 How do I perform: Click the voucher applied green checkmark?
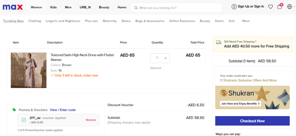tap(24, 120)
